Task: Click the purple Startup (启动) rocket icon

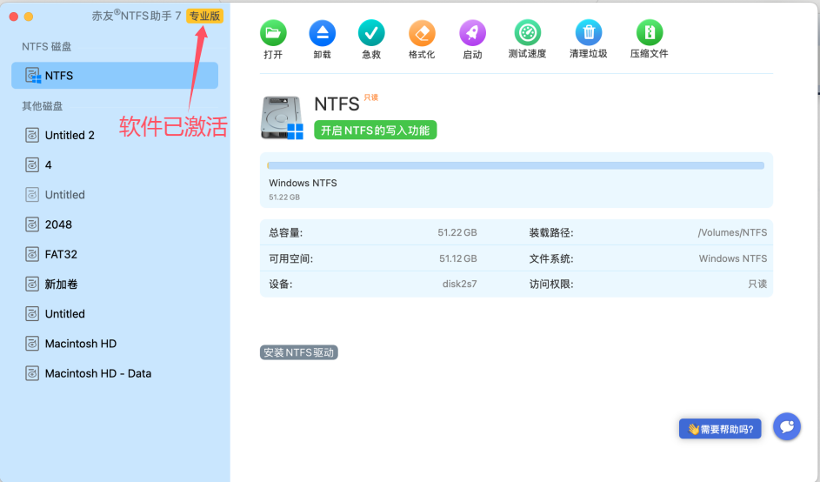Action: tap(472, 33)
